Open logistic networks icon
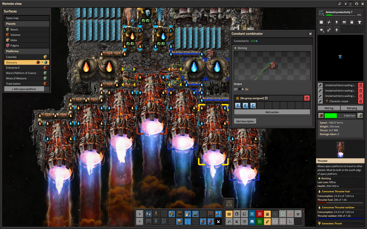The width and height of the screenshot is (367, 229). pyautogui.click(x=337, y=22)
